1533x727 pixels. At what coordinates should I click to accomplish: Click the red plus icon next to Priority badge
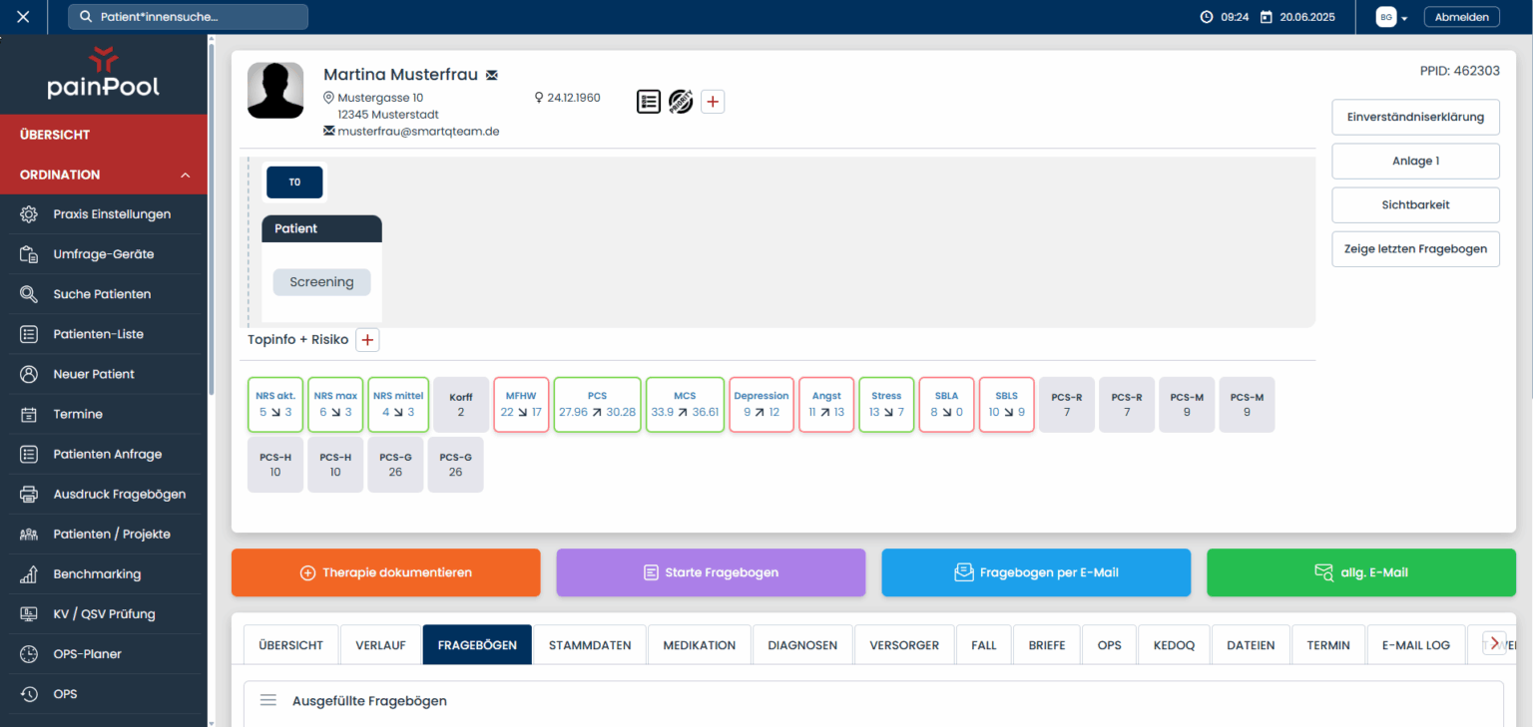point(713,101)
